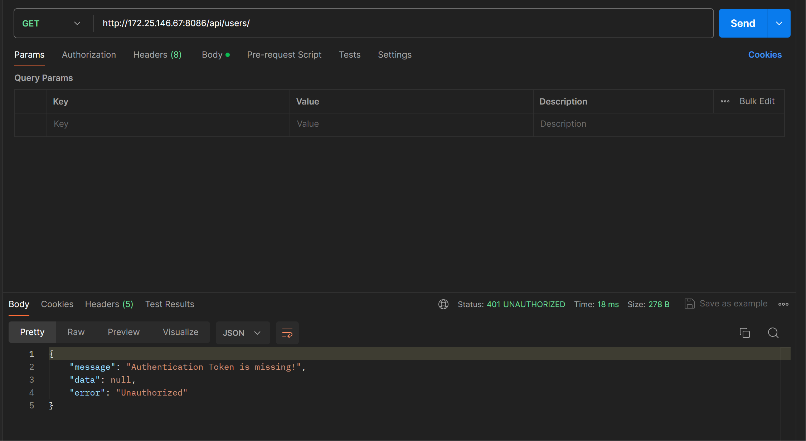Open the JSON format dropdown
This screenshot has width=806, height=441.
[242, 333]
